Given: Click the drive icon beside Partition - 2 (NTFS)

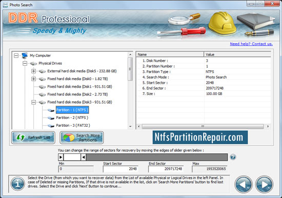Looking at the screenshot, I should click(x=51, y=118).
